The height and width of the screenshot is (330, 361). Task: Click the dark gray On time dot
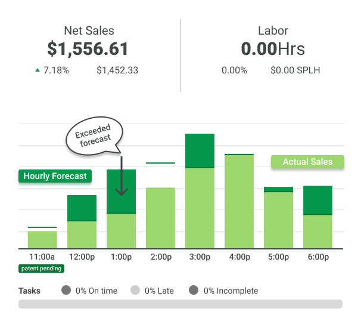click(x=66, y=291)
